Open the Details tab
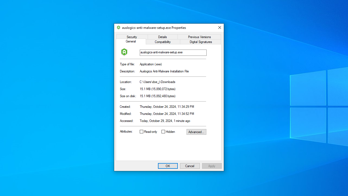The width and height of the screenshot is (348, 196). pos(163,37)
